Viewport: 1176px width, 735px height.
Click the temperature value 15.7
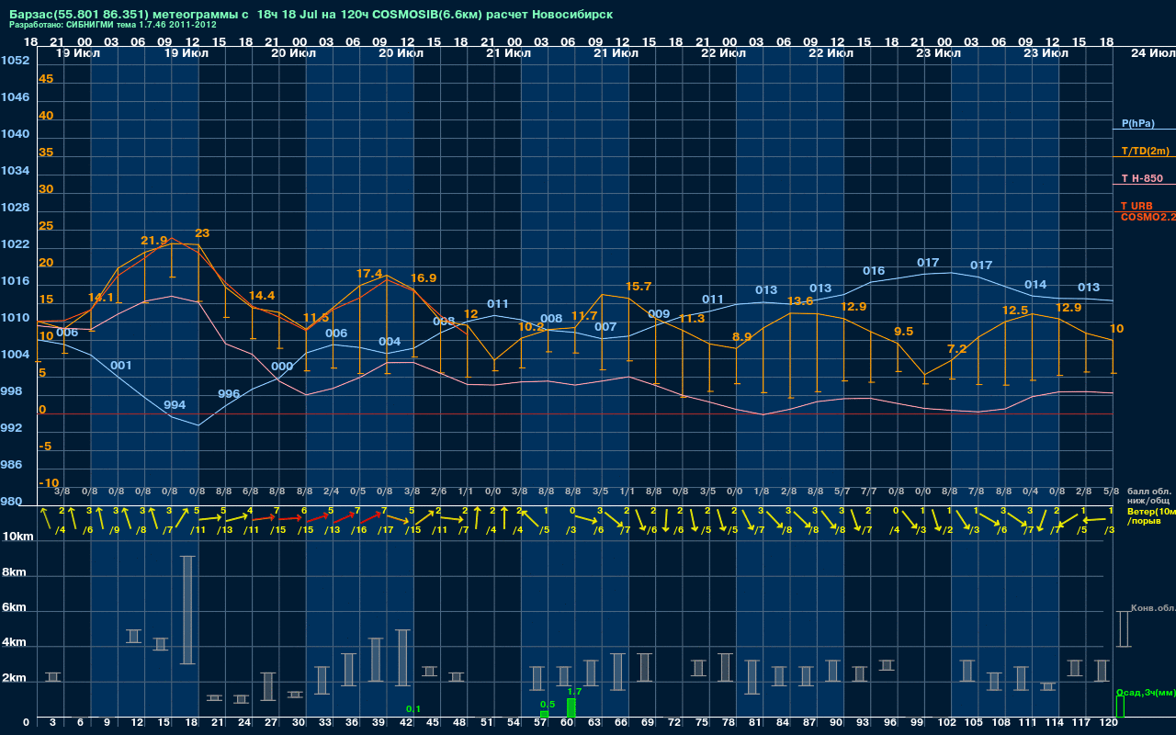(x=639, y=287)
